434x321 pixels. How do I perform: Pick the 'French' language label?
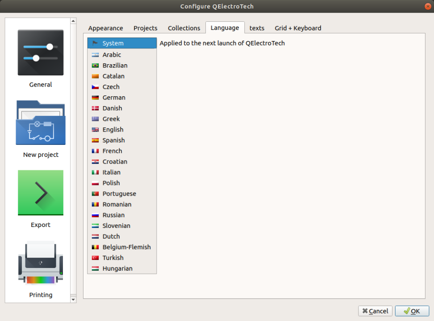click(x=113, y=151)
